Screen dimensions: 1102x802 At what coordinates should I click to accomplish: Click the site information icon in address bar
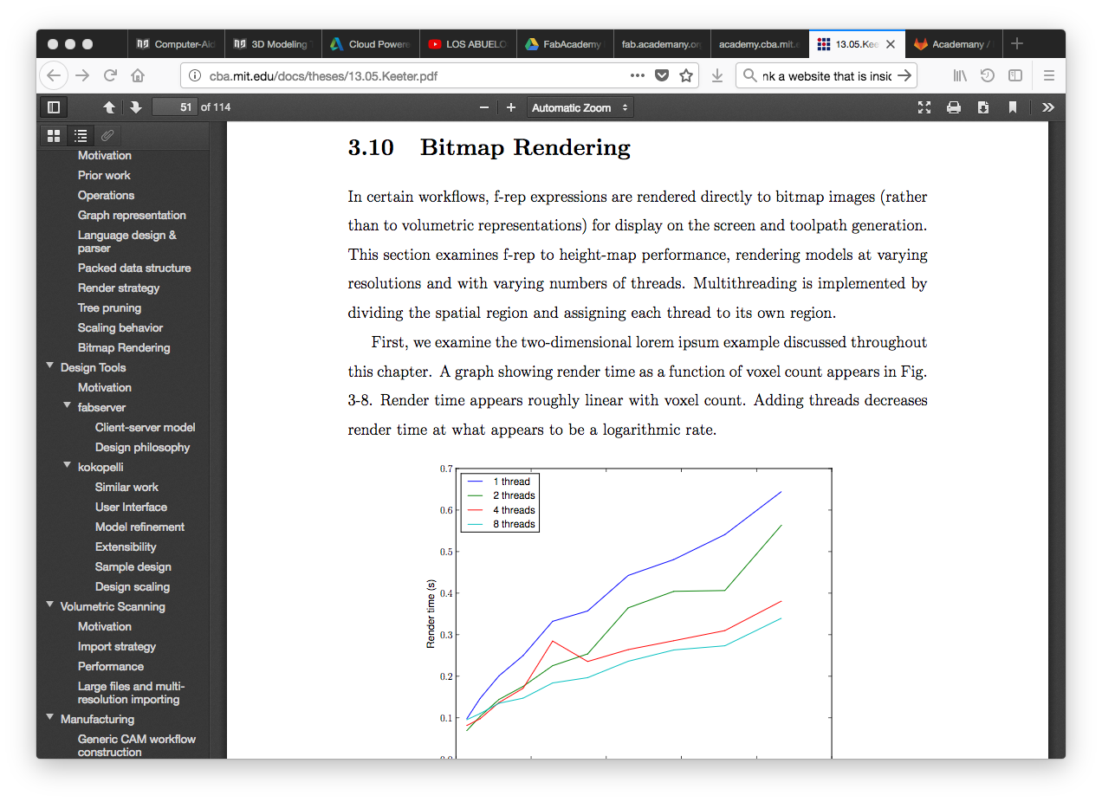tap(195, 75)
